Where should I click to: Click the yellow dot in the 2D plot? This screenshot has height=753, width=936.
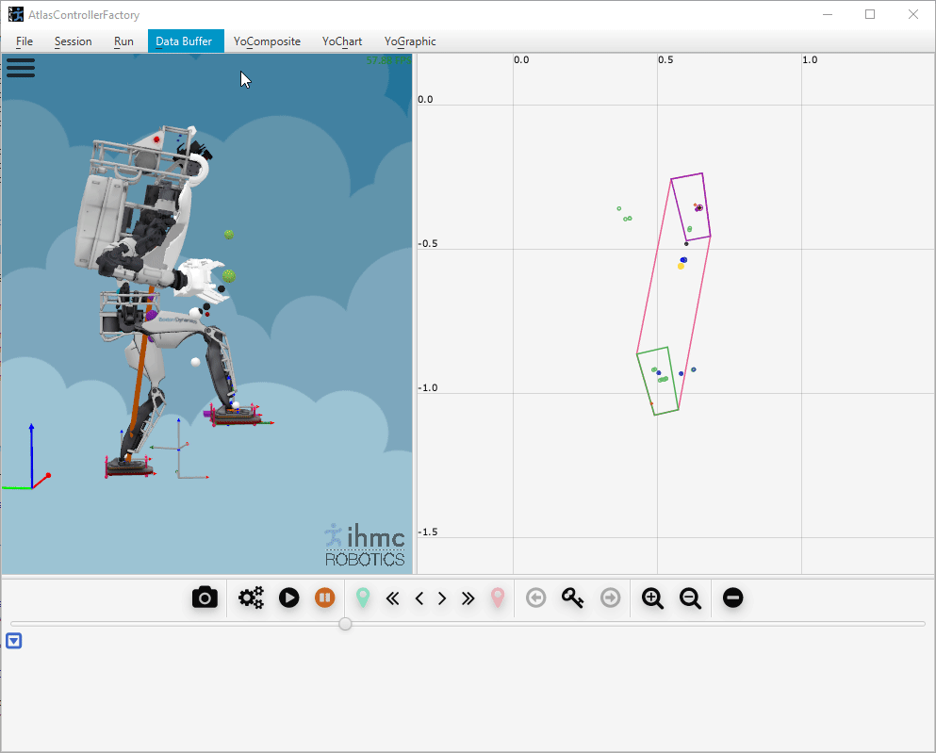tap(681, 266)
